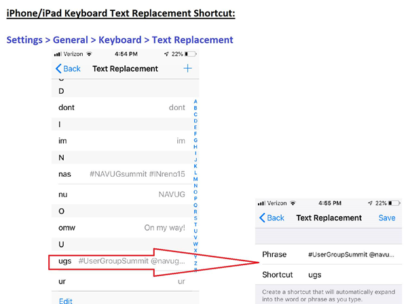Jump to letter H in index
The height and width of the screenshot is (304, 408).
click(196, 147)
